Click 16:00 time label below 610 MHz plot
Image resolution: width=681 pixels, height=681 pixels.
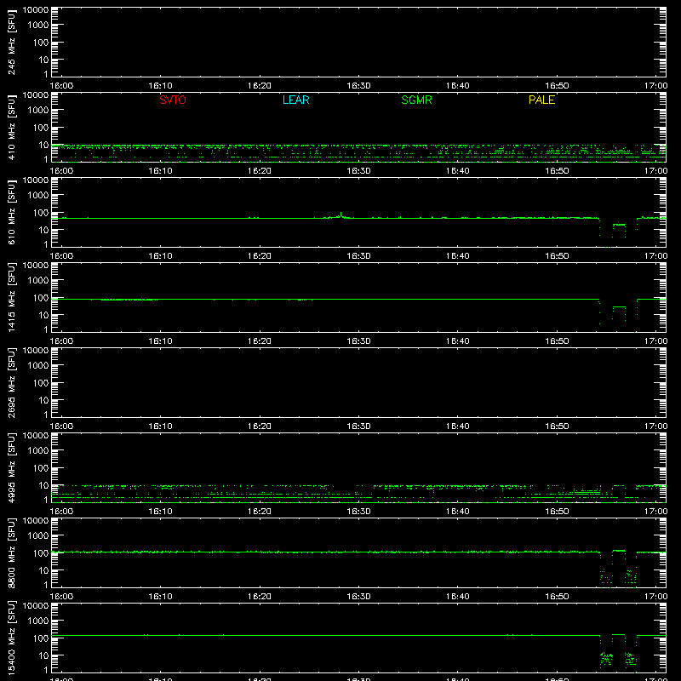pyautogui.click(x=61, y=256)
